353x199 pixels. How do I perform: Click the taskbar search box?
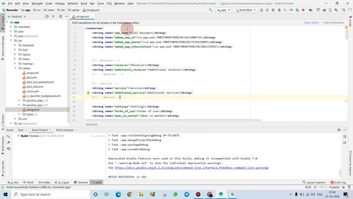click(x=50, y=194)
